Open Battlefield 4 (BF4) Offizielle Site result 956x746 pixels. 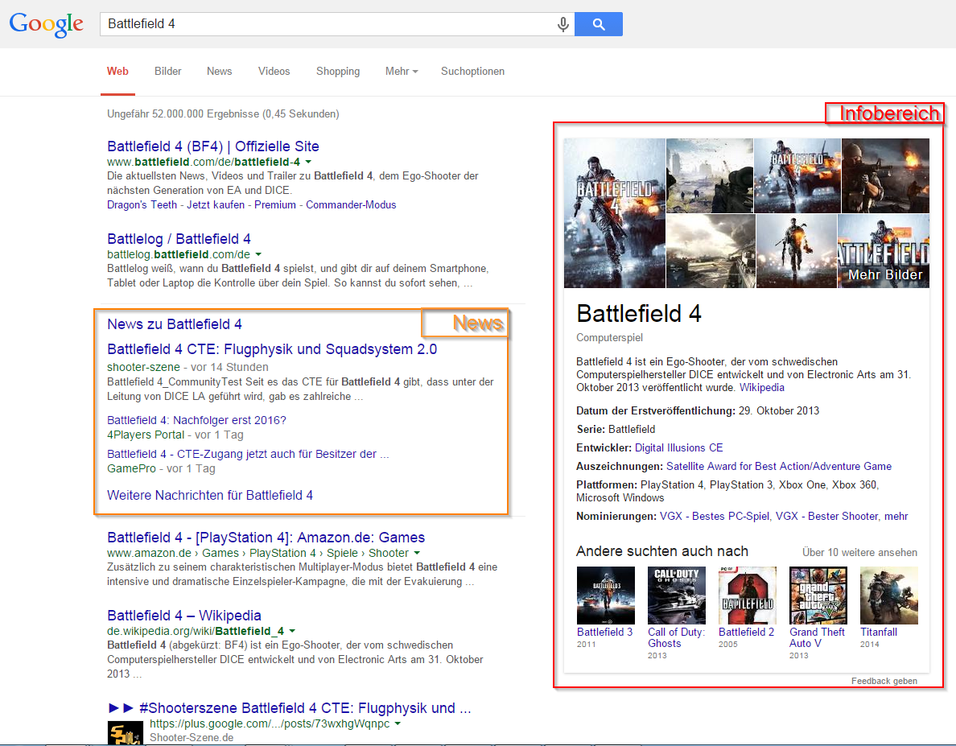point(213,146)
